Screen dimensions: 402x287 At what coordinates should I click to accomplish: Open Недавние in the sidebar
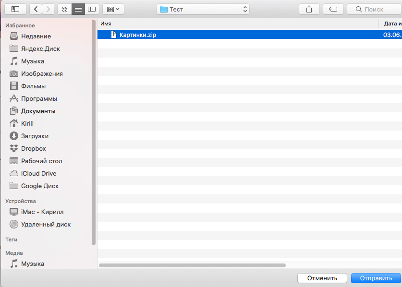[x=36, y=36]
